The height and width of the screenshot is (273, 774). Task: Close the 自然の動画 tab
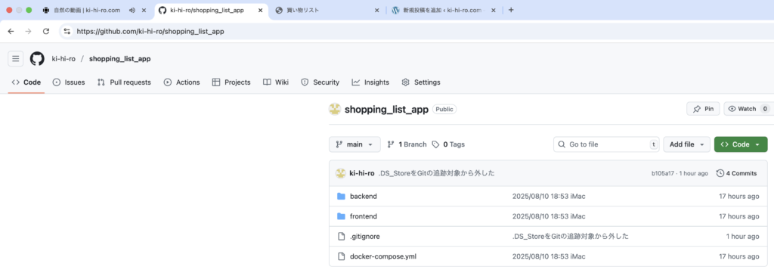tap(144, 10)
